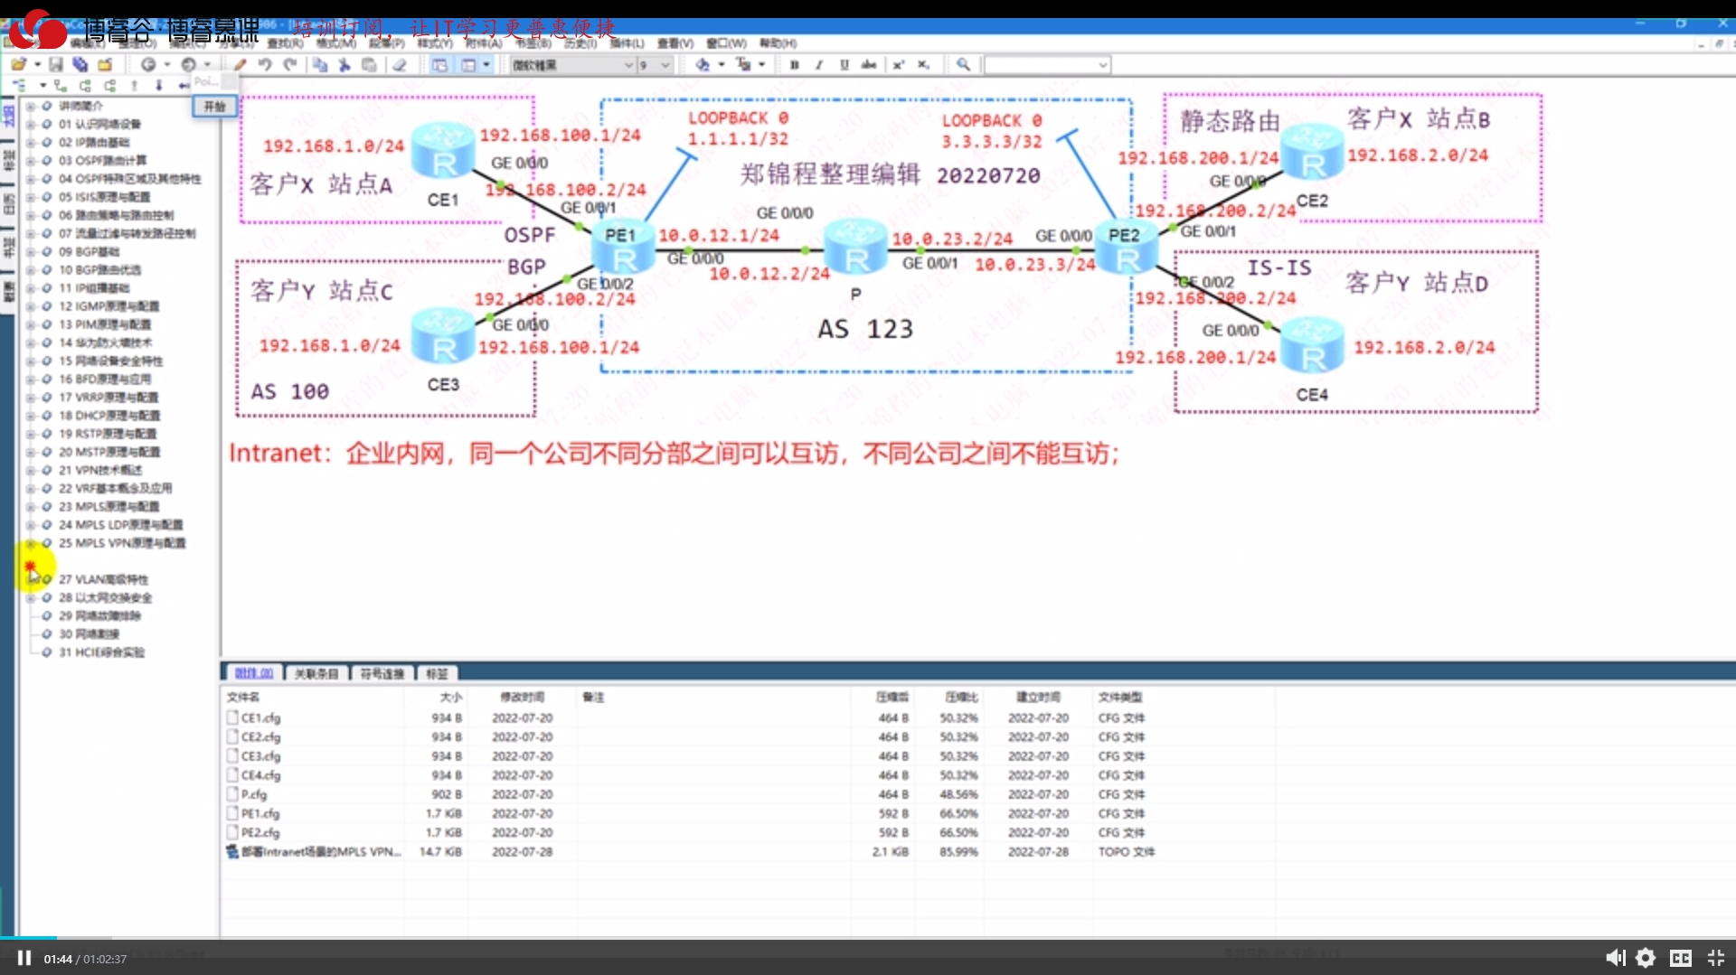This screenshot has width=1736, height=975.
Task: Toggle strikethrough formatting button
Action: pyautogui.click(x=869, y=64)
